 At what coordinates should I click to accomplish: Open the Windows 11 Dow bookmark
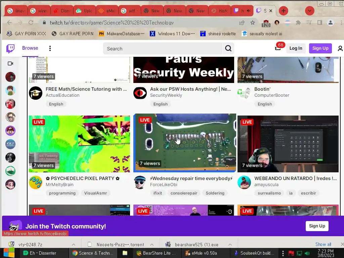click(172, 34)
